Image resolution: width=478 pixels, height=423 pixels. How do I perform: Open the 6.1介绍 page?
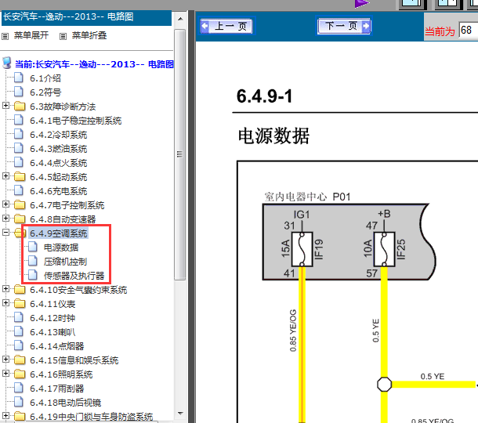click(45, 78)
